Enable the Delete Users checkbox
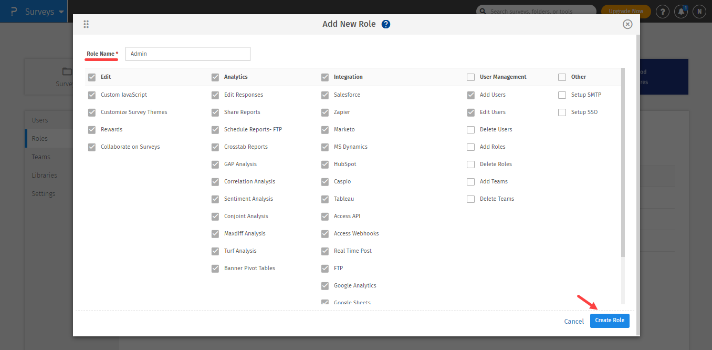The image size is (712, 350). point(470,129)
